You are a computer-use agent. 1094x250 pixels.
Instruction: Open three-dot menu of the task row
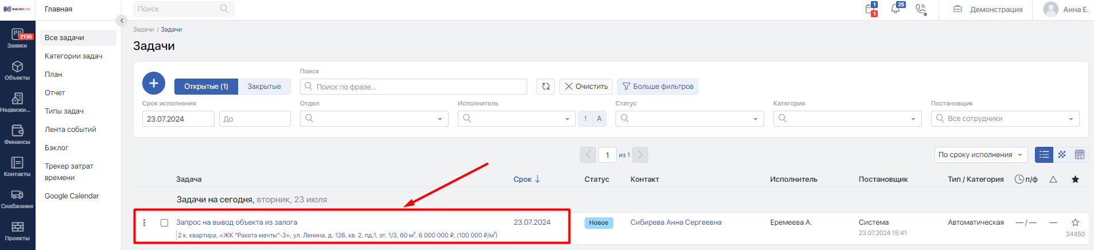pos(144,222)
